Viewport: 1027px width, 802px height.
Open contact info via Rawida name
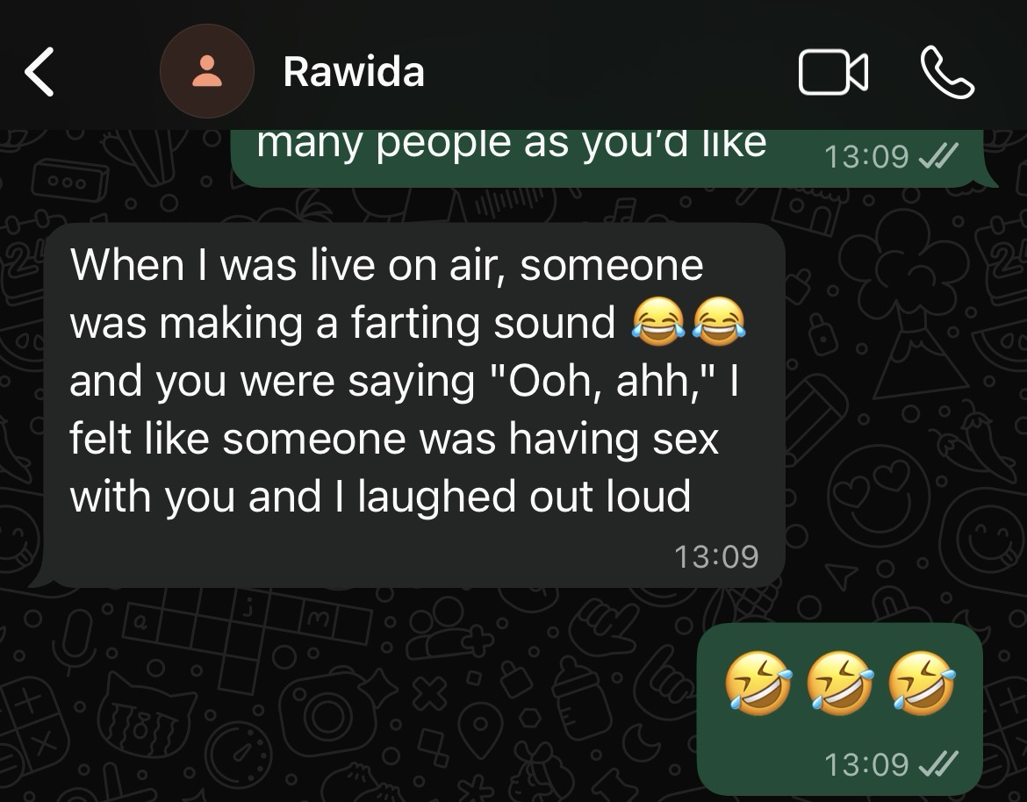tap(354, 71)
